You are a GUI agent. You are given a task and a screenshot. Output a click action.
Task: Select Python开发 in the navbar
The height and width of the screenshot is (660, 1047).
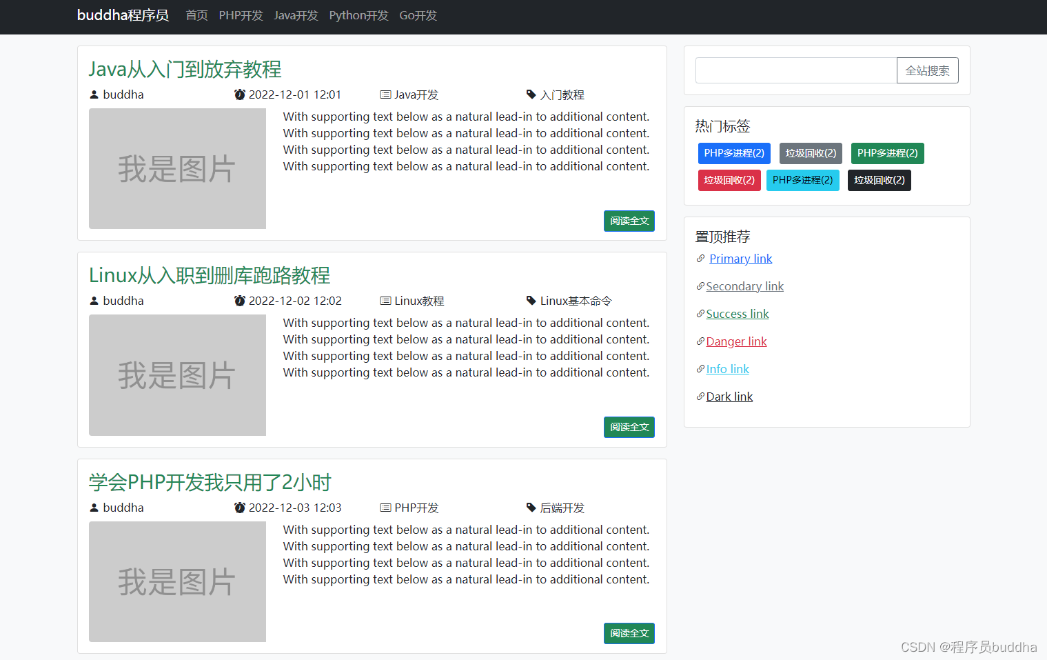[x=358, y=15]
